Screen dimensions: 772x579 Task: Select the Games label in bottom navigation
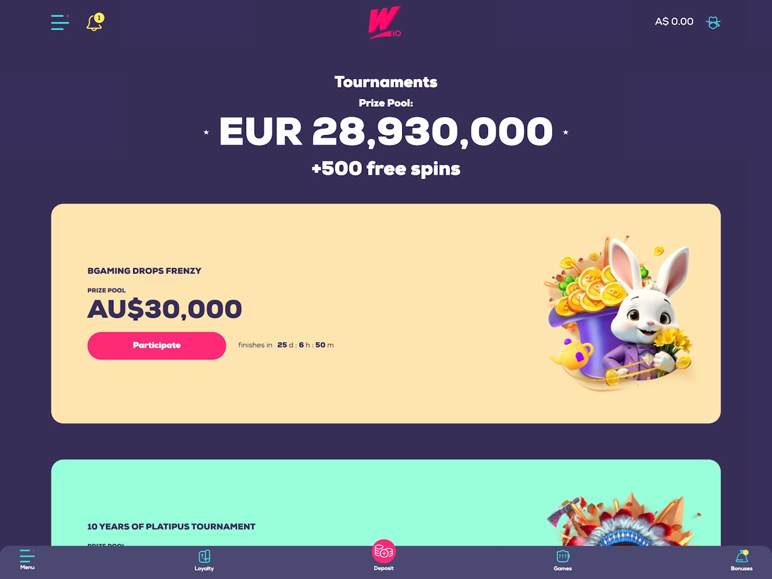point(563,568)
